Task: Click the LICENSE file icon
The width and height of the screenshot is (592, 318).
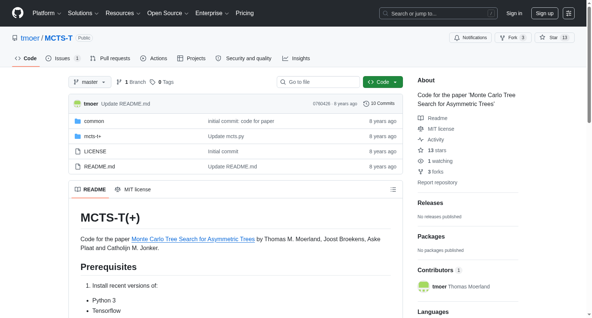Action: 78,151
